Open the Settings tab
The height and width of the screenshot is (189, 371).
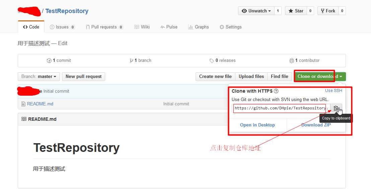230,27
